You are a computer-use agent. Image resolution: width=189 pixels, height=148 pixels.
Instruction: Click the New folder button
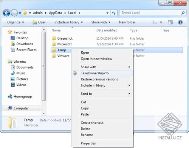pos(127,22)
